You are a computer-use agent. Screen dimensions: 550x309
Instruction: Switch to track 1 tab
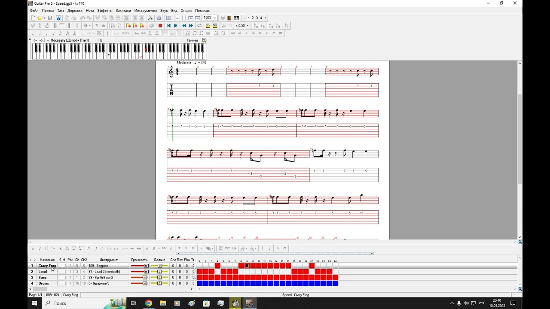pyautogui.click(x=249, y=18)
